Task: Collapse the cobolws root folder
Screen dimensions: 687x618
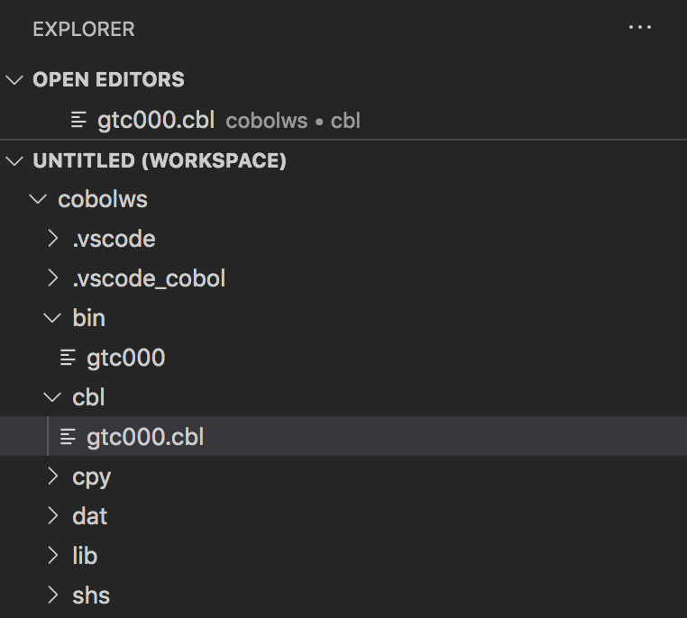Action: [x=38, y=199]
